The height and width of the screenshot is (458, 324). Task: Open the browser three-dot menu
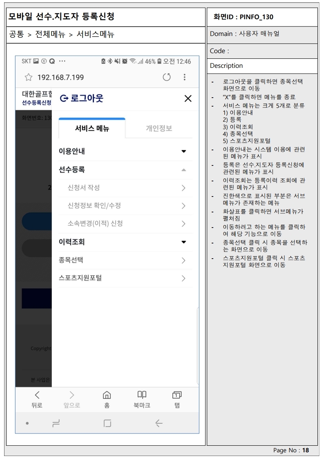[184, 77]
